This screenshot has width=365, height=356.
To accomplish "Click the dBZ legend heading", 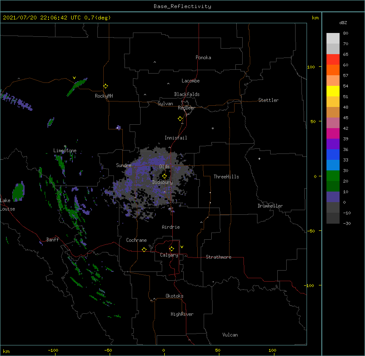I will pos(343,22).
